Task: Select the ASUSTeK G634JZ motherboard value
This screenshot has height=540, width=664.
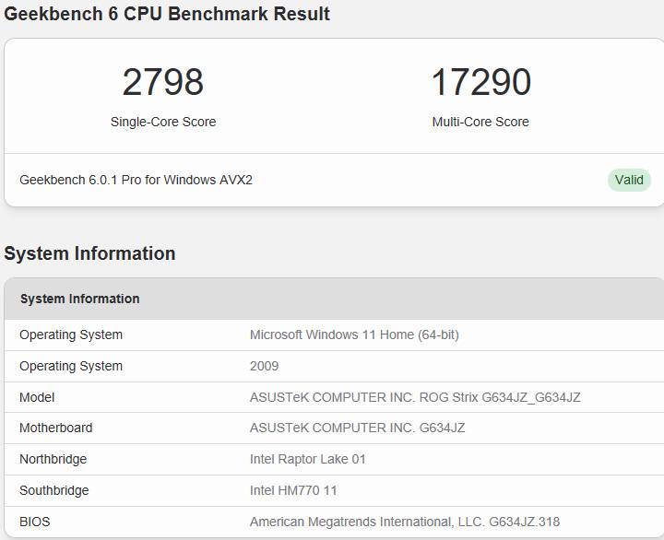Action: coord(357,428)
